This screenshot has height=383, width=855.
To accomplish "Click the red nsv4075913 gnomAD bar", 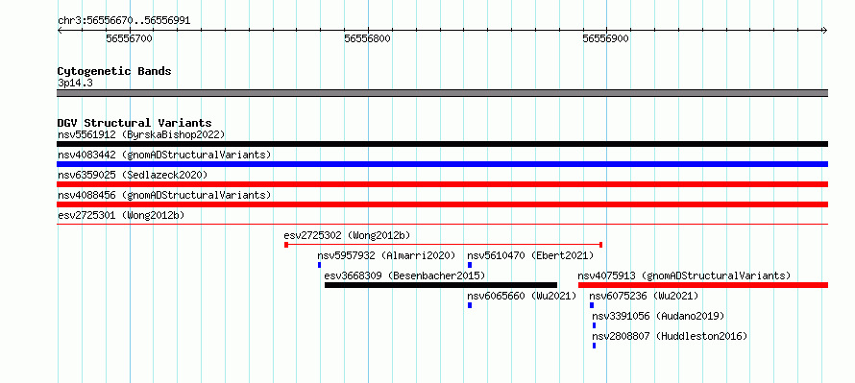I will [x=703, y=285].
